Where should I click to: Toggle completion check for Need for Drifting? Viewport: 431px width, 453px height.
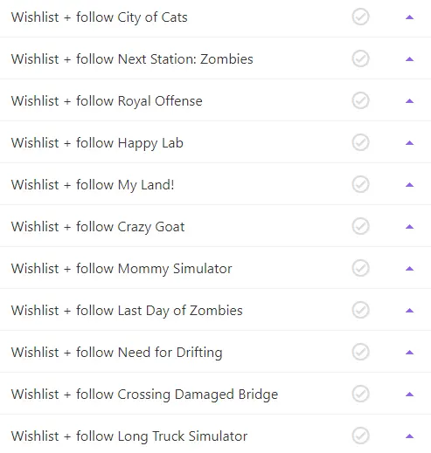[360, 352]
